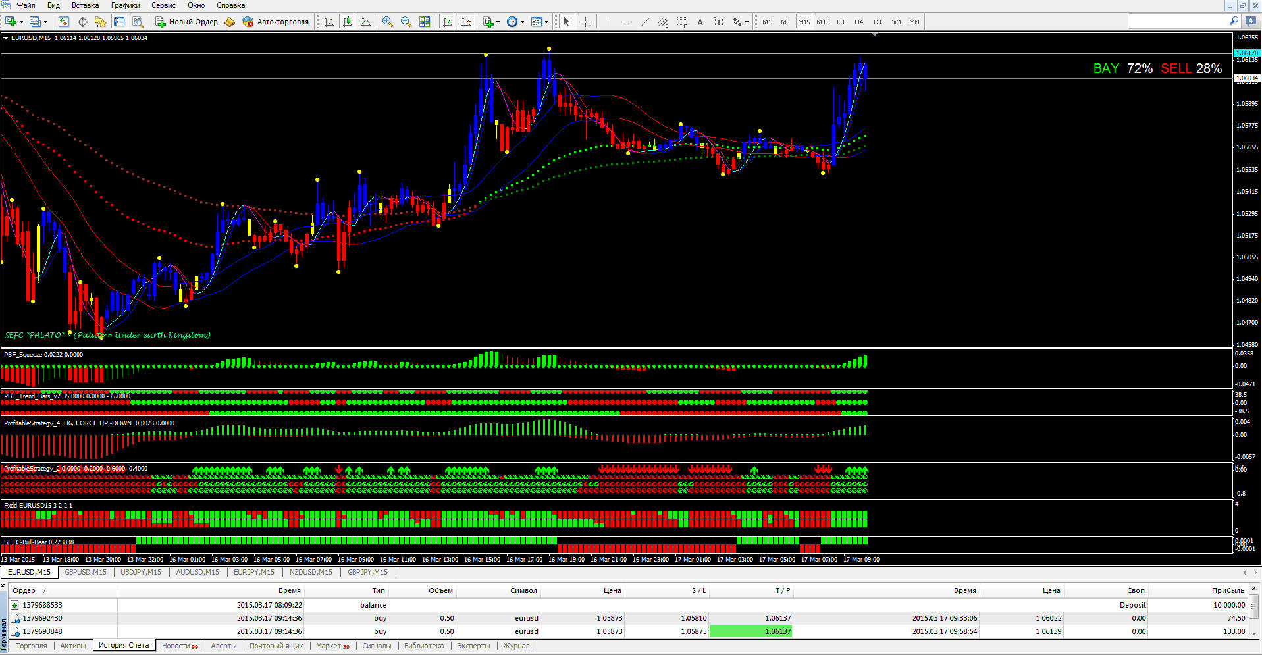The height and width of the screenshot is (655, 1262).
Task: Switch to M5 timeframe
Action: 785,22
